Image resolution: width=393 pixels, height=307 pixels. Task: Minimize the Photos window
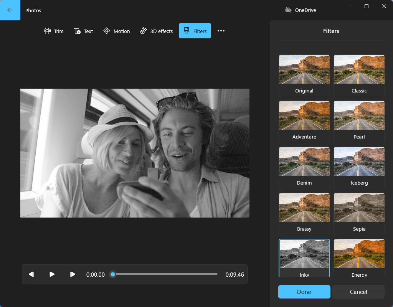pos(348,6)
